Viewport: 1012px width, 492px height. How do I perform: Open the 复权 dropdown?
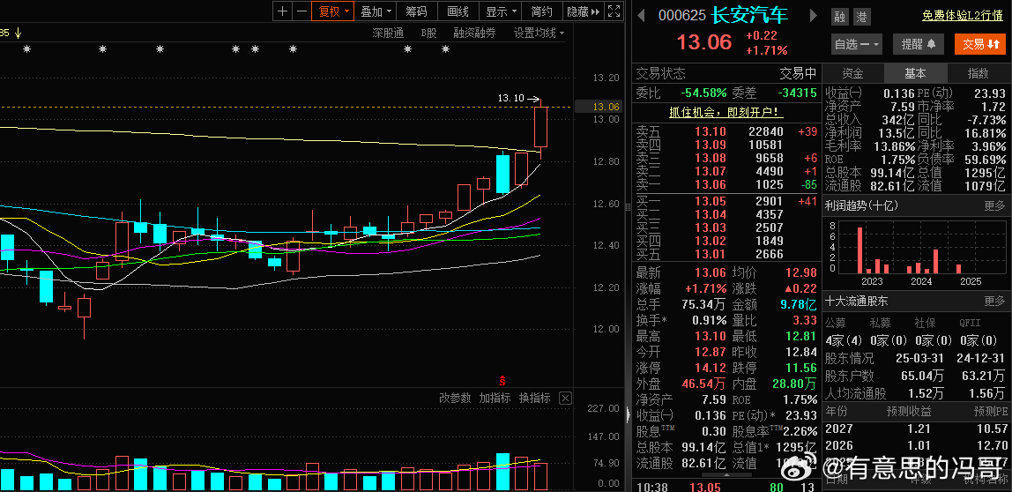pos(333,11)
